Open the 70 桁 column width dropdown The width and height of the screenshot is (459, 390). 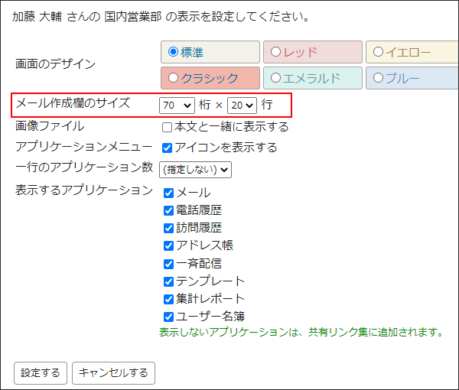coord(177,106)
